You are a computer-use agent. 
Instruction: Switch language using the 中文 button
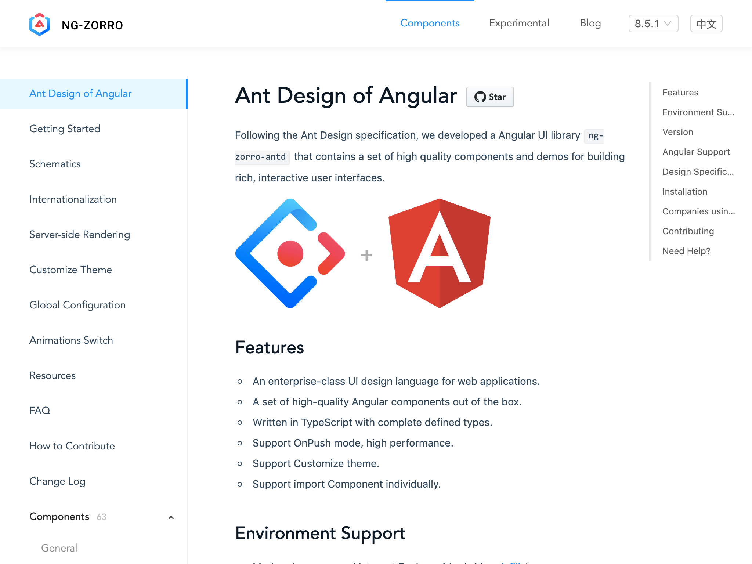(x=706, y=23)
